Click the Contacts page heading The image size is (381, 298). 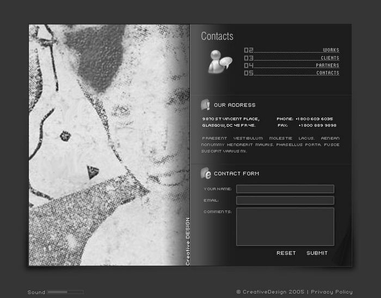(217, 36)
